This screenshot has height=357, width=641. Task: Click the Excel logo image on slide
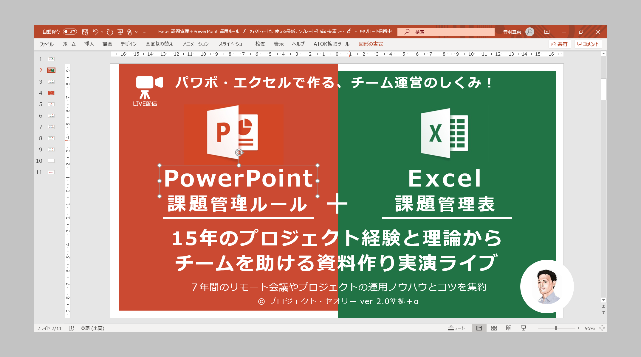[x=444, y=133]
